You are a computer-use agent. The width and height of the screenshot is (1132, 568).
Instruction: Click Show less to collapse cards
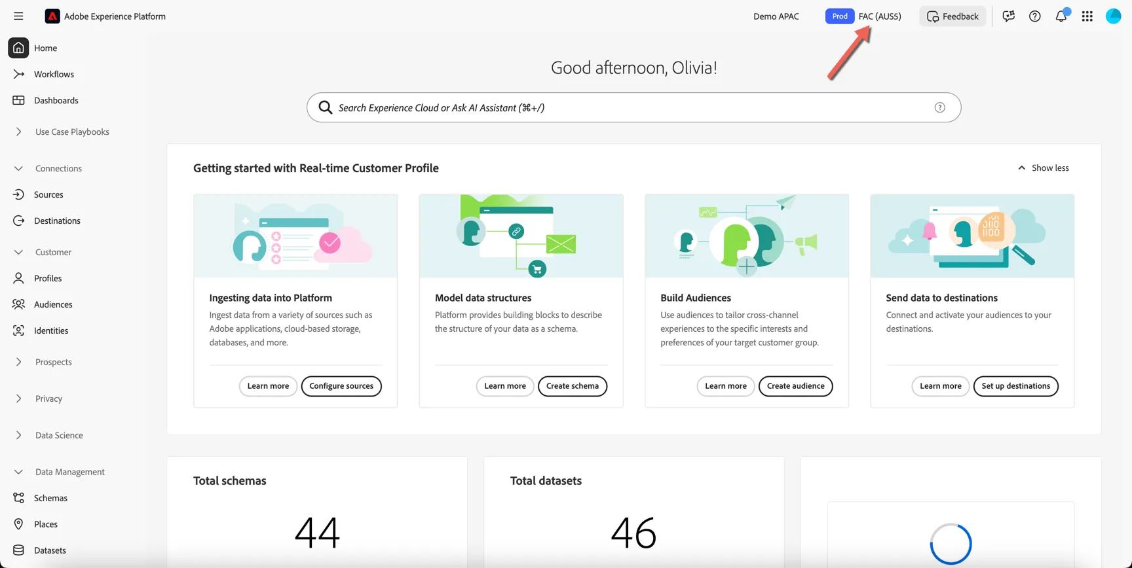1043,168
